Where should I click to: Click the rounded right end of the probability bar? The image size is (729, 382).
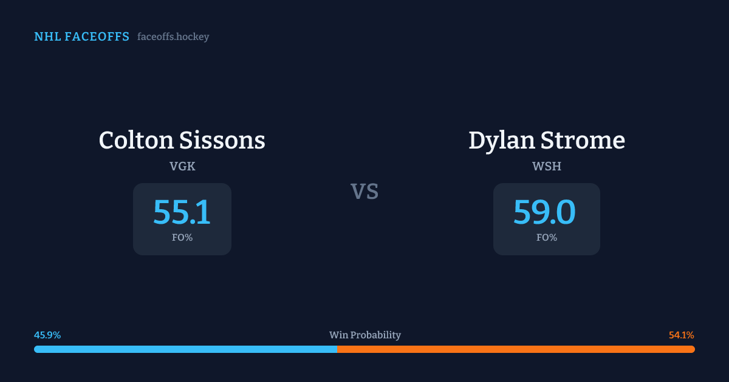[693, 349]
